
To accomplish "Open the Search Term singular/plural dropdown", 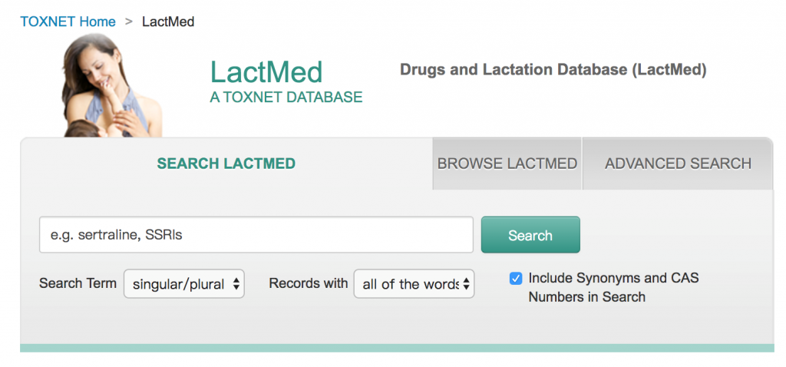I will [184, 284].
